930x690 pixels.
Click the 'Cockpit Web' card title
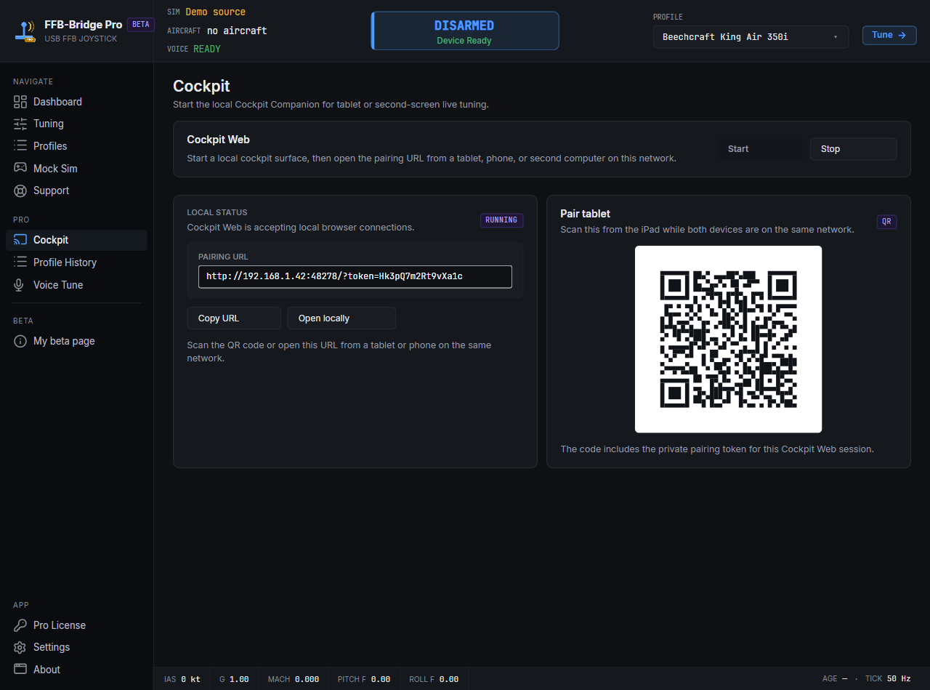point(218,140)
